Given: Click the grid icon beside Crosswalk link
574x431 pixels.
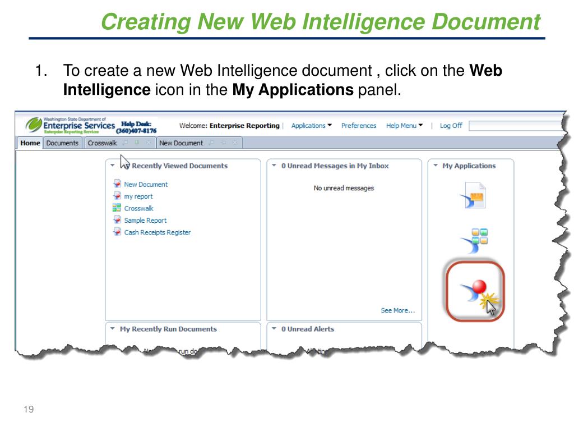Looking at the screenshot, I should coord(117,208).
